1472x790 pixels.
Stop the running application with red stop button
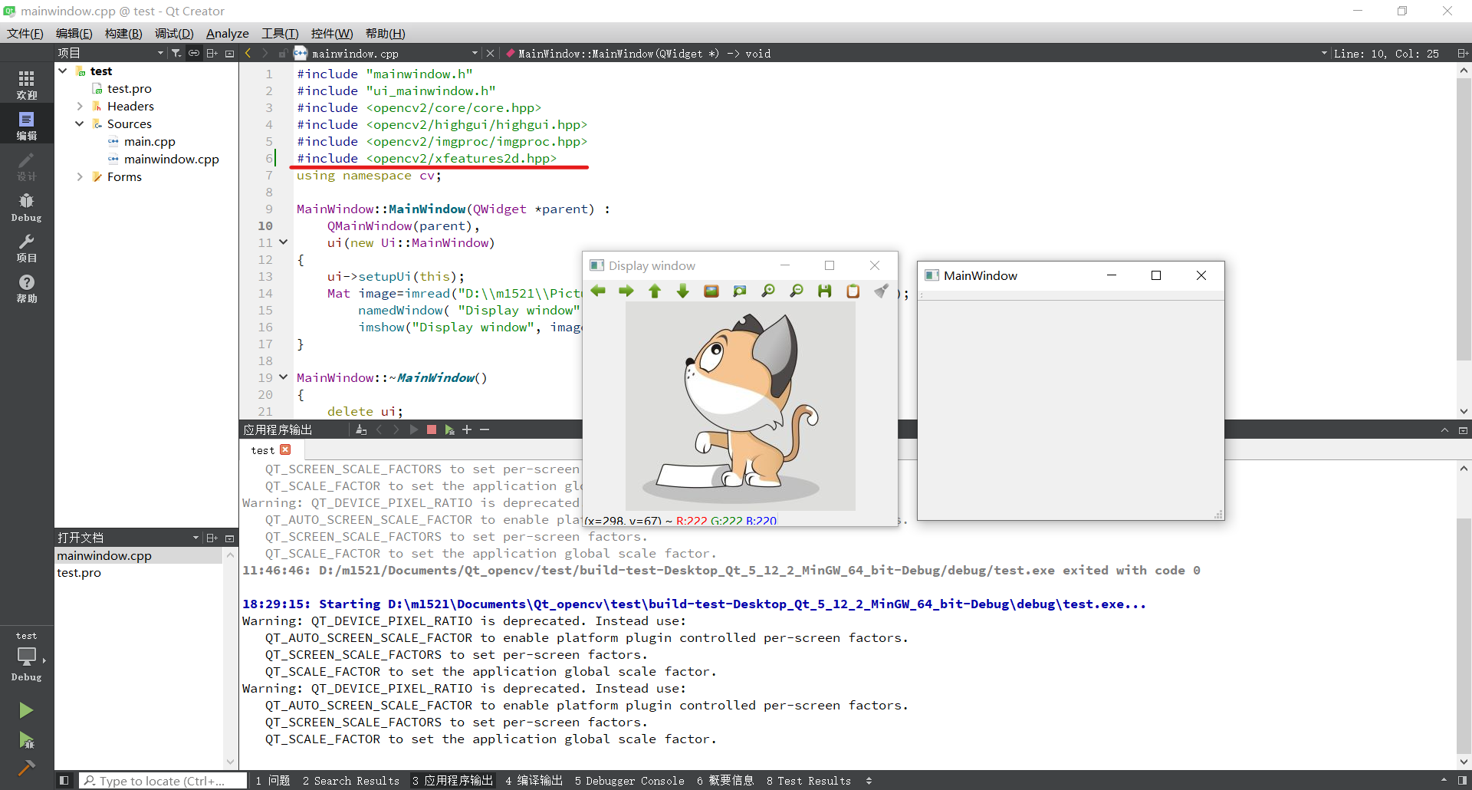point(432,430)
